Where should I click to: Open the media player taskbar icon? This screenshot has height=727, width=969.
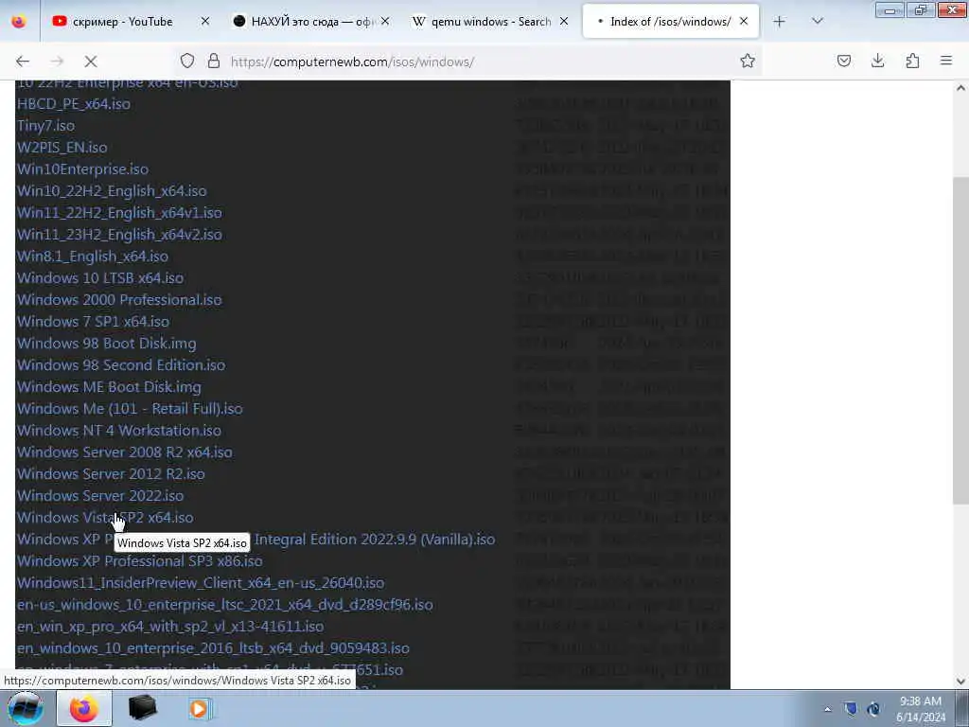click(x=200, y=708)
